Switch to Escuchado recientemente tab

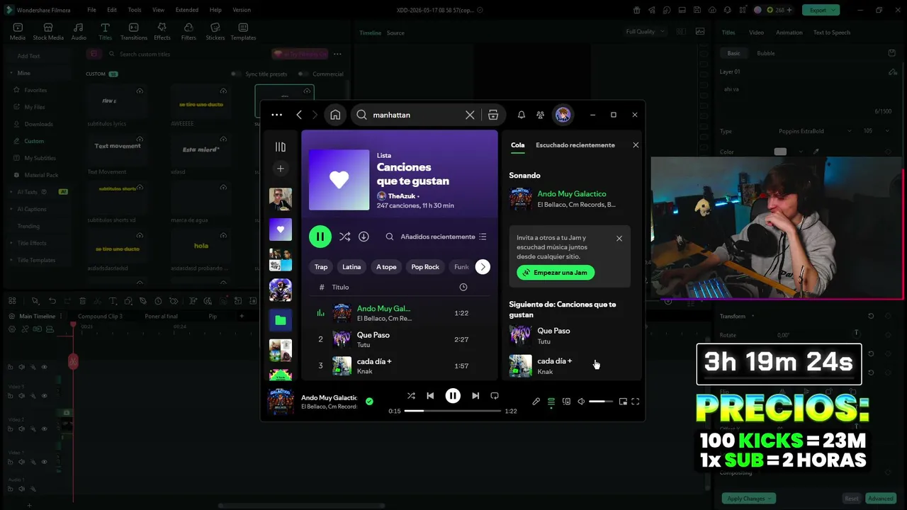(x=575, y=145)
